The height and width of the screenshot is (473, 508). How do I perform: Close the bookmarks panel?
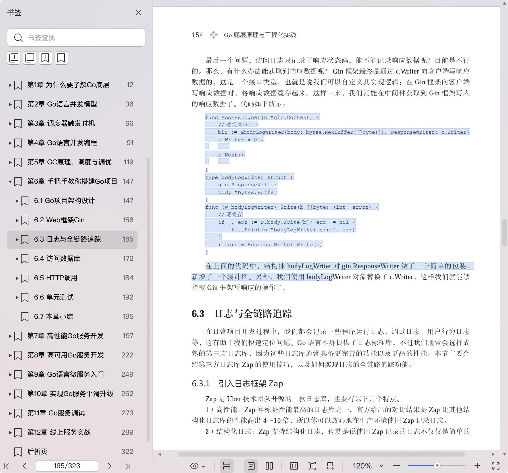[139, 12]
